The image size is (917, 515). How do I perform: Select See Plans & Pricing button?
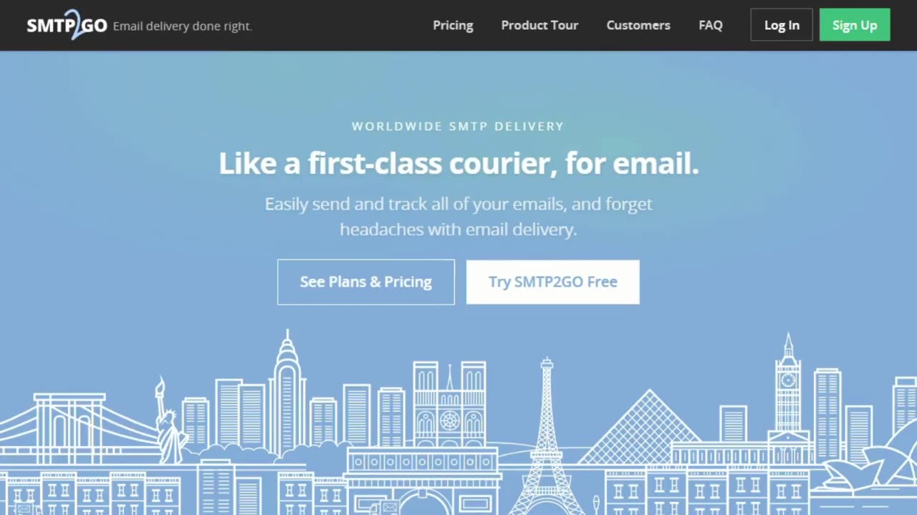pos(366,282)
